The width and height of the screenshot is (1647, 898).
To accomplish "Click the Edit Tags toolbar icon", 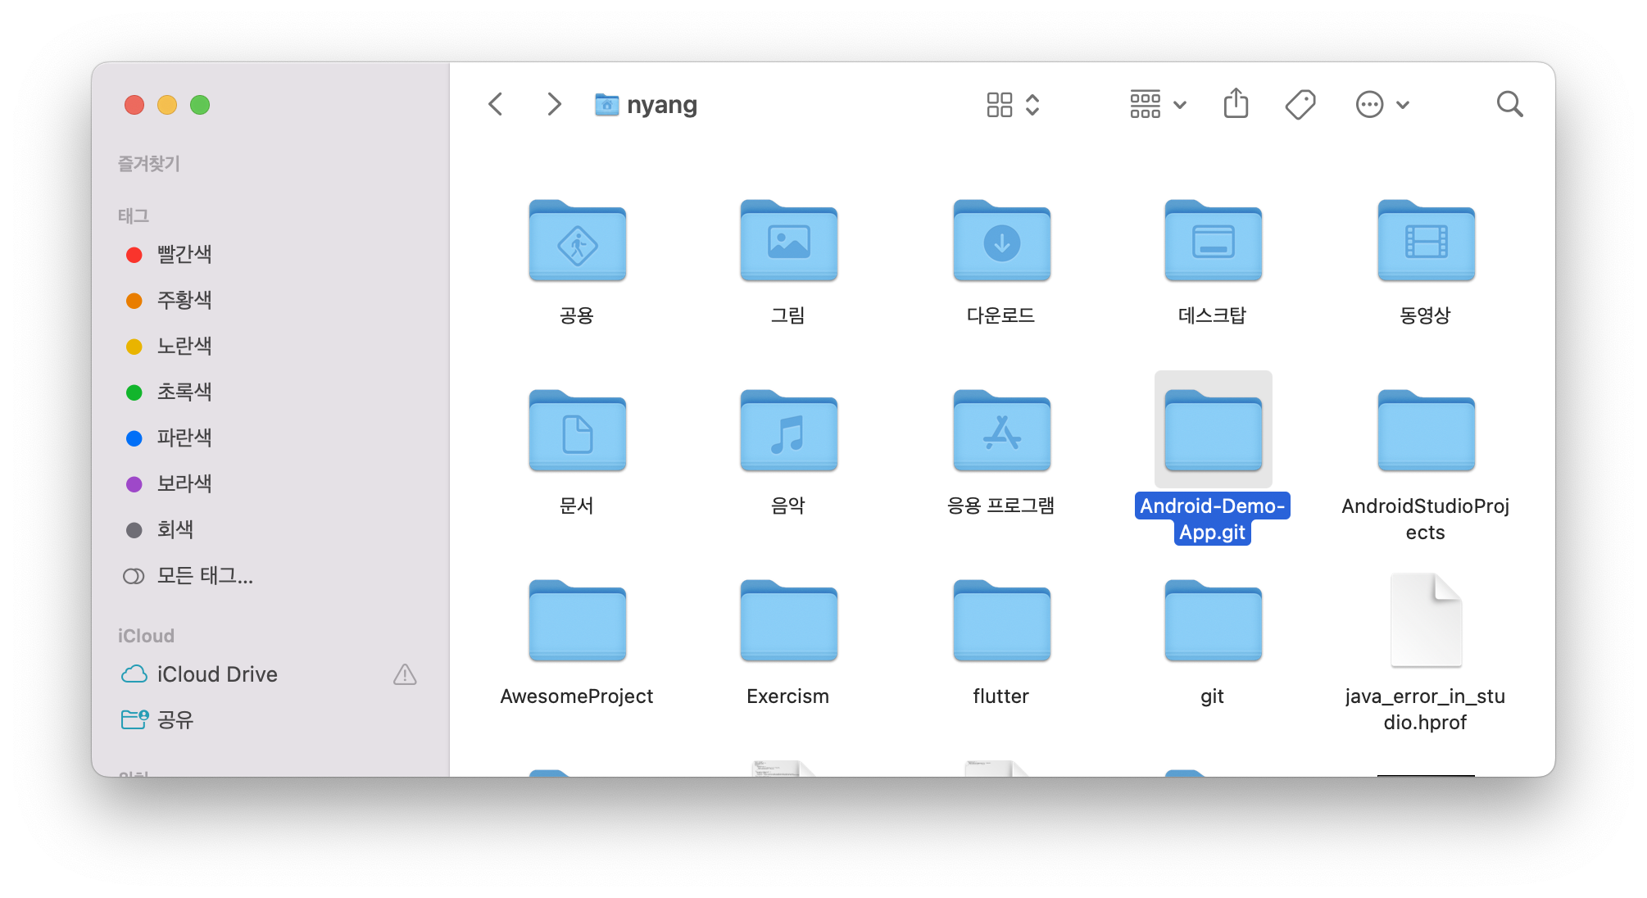I will [1300, 104].
